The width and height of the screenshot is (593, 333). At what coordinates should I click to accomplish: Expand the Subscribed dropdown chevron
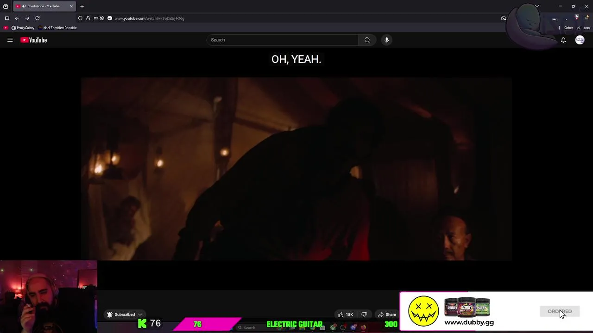(x=140, y=314)
